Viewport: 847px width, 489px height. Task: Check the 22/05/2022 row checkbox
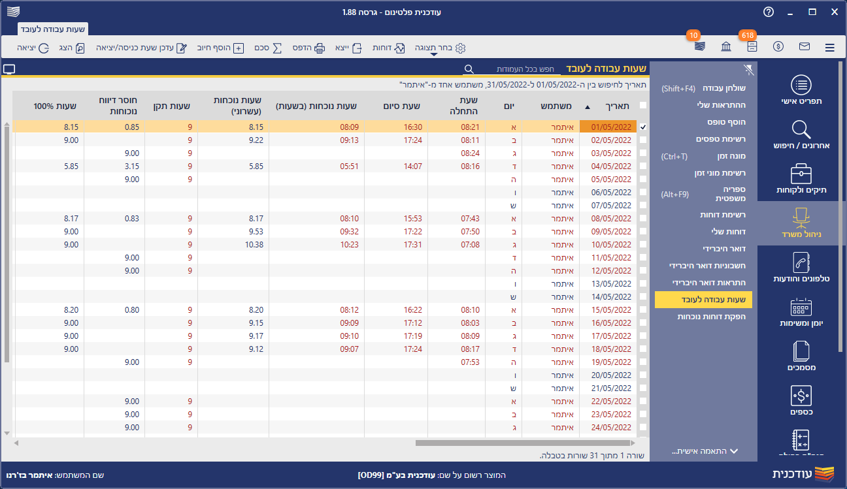click(643, 401)
